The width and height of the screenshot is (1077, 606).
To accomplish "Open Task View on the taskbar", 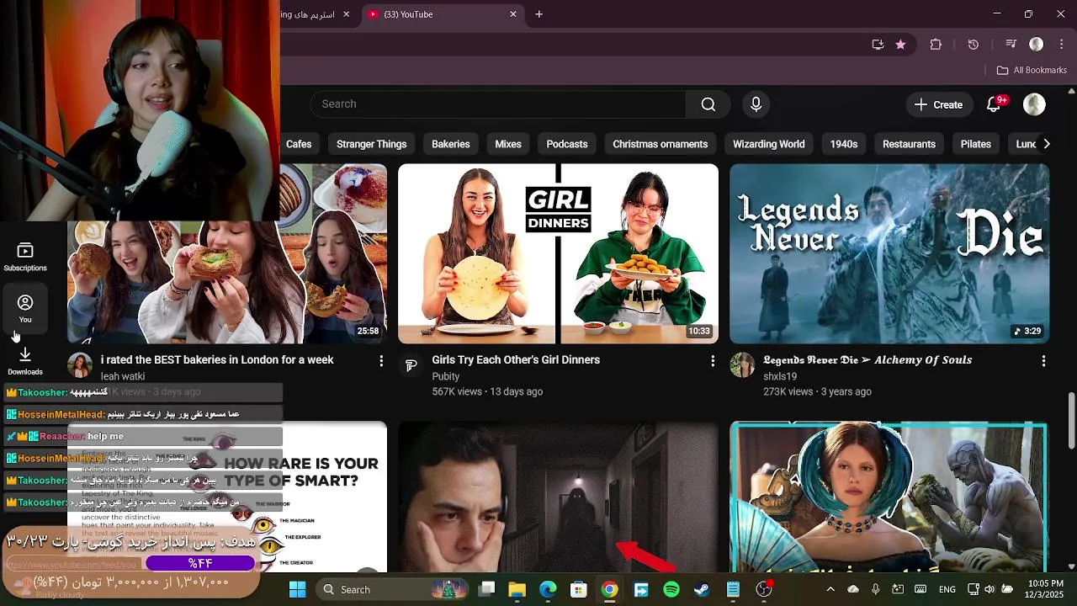I will pyautogui.click(x=487, y=589).
